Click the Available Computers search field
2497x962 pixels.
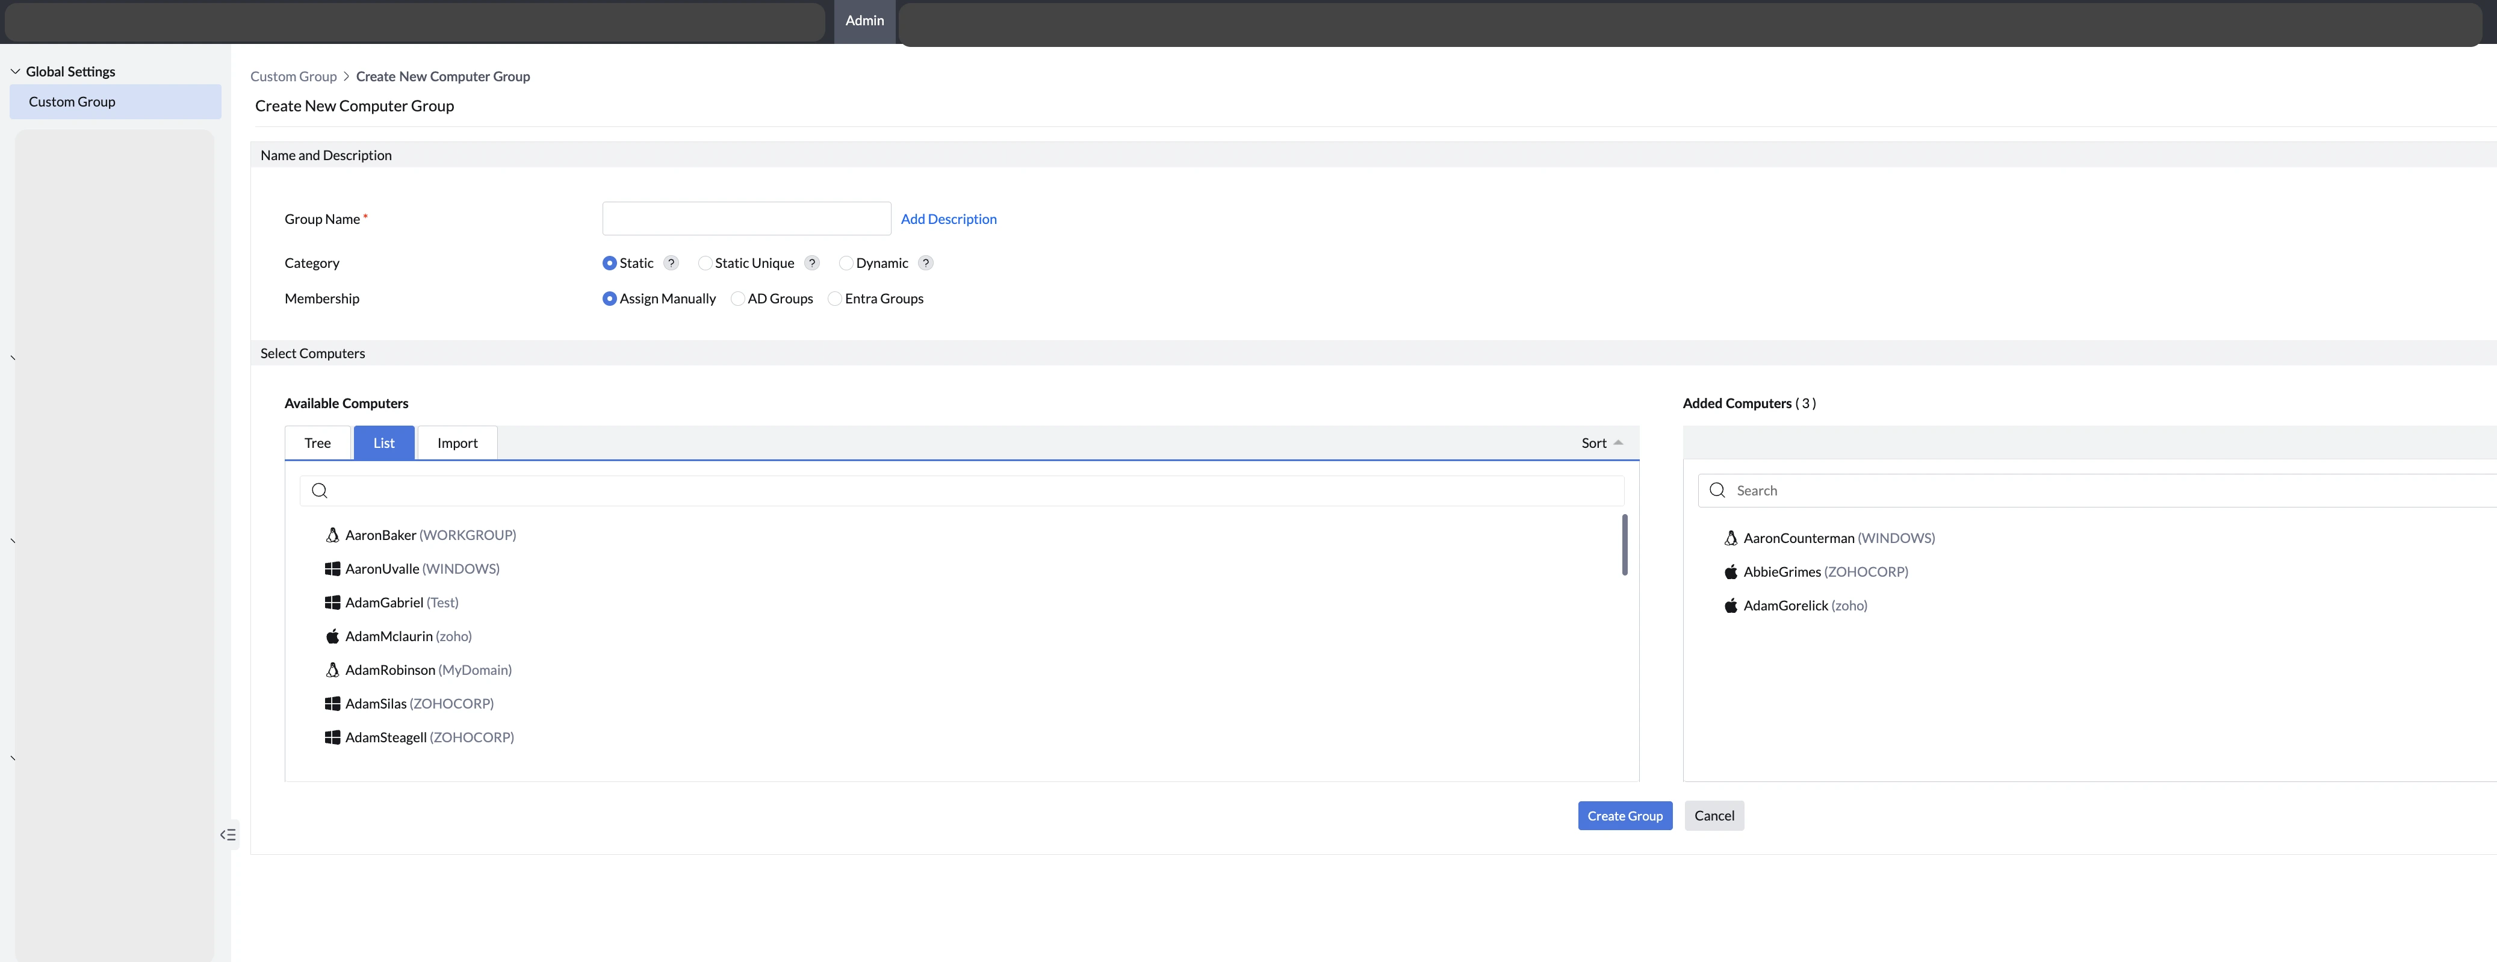[961, 491]
